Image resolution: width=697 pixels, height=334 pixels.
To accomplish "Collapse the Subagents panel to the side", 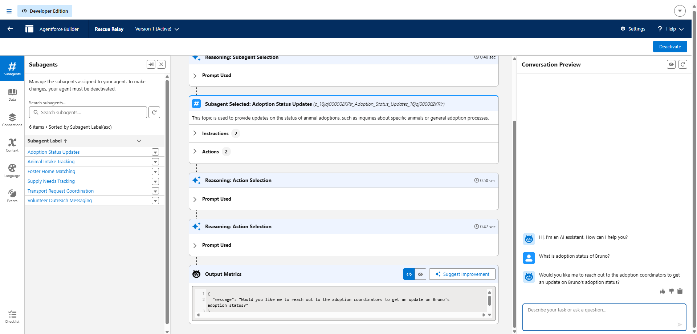I will point(151,64).
